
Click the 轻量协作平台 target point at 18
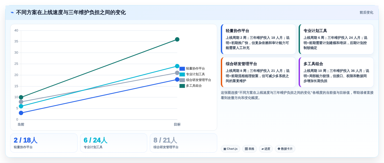(x=177, y=79)
